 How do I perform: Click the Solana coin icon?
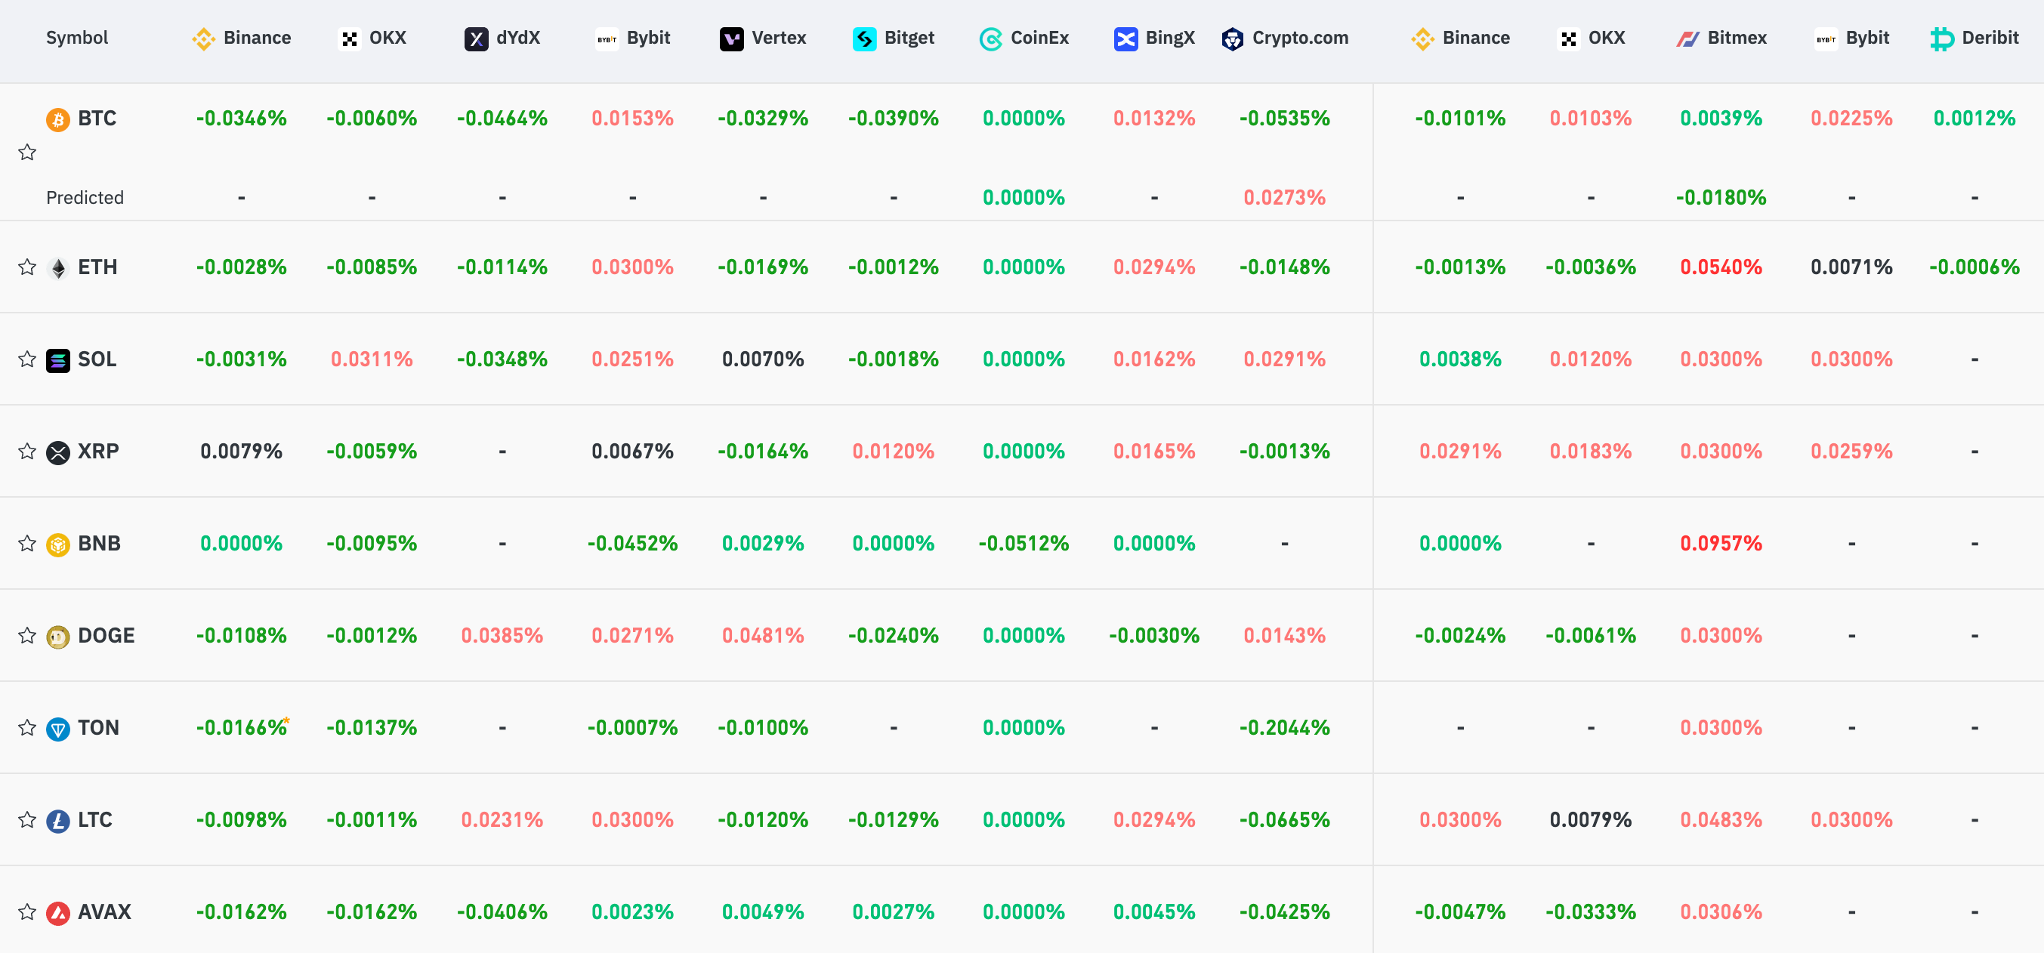click(57, 359)
